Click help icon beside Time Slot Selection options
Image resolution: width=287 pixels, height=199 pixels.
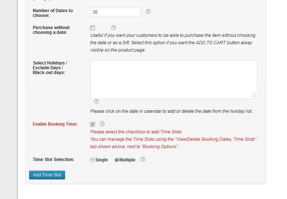pyautogui.click(x=143, y=160)
